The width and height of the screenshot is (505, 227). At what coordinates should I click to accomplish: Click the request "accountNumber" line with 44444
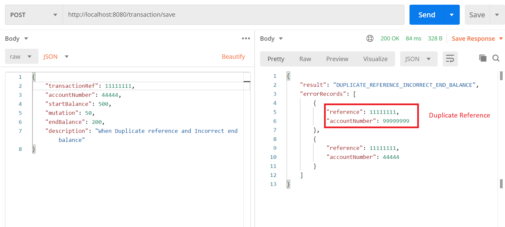click(x=83, y=95)
